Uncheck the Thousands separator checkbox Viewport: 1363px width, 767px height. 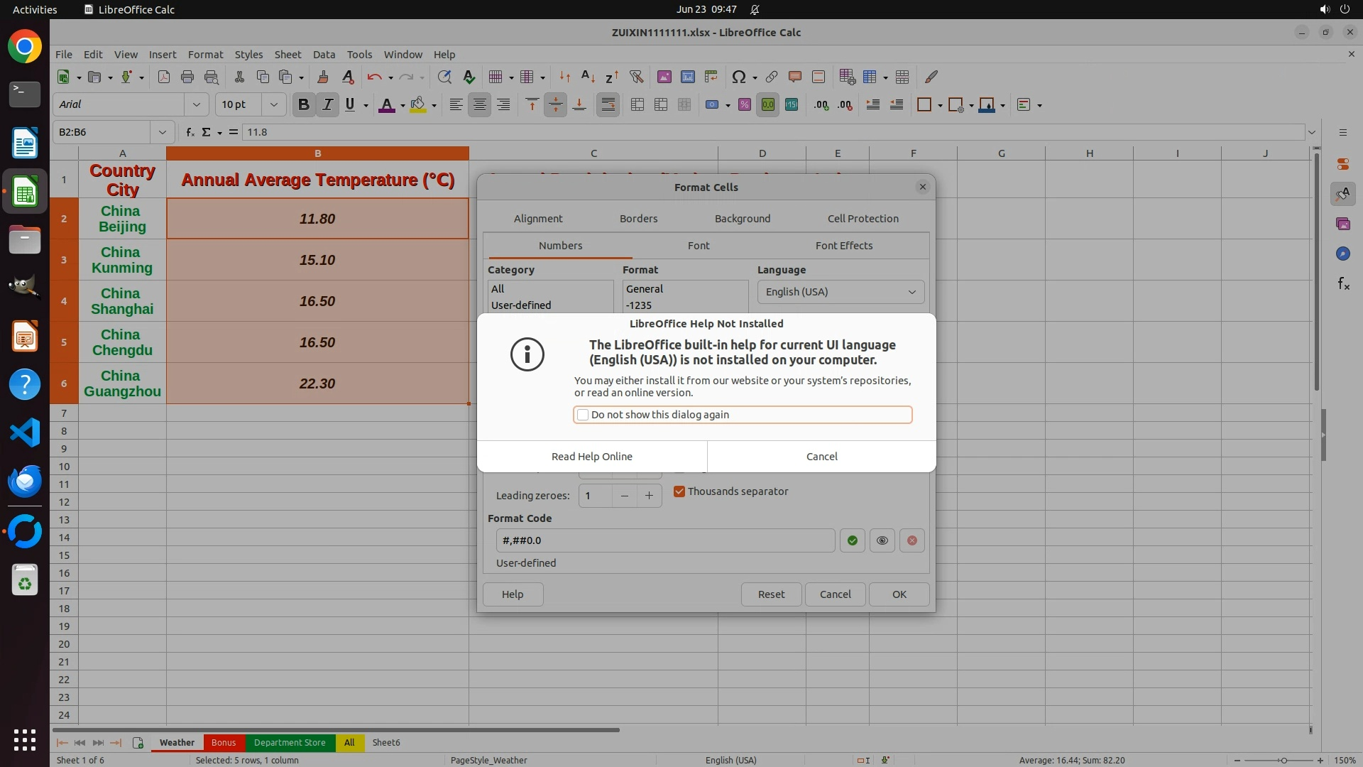pyautogui.click(x=679, y=491)
